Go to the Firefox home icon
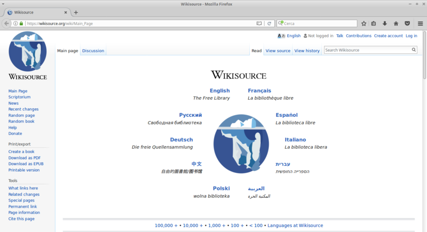 396,23
